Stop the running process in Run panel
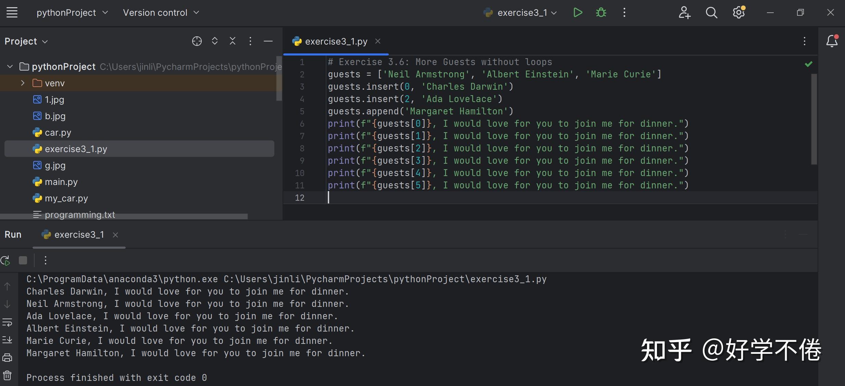This screenshot has height=386, width=845. click(x=23, y=260)
